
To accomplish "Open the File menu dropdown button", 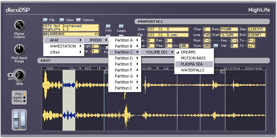I will (x=45, y=20).
